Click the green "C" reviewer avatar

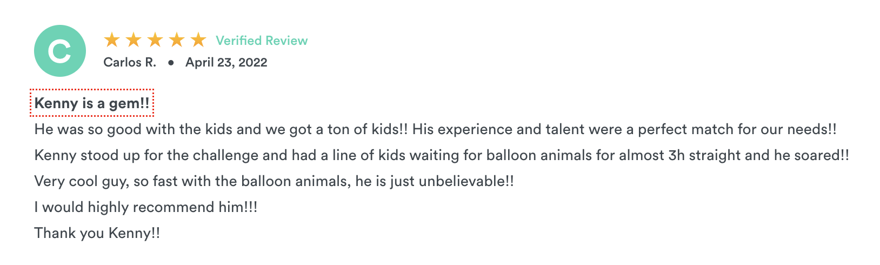59,51
